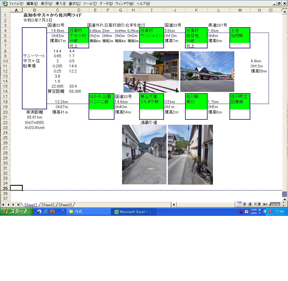Screen dimensions: 288x281
Task: Toggle the CAPS indicator in language bar
Action: coord(253,210)
